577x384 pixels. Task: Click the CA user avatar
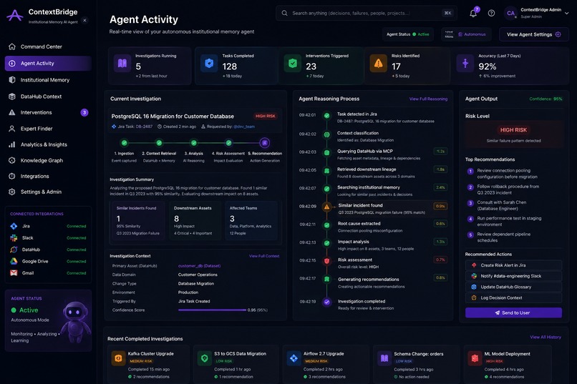tap(510, 13)
